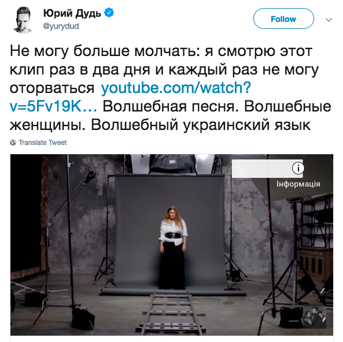
Task: Open profile via the name Юрий Дудь
Action: click(x=72, y=13)
